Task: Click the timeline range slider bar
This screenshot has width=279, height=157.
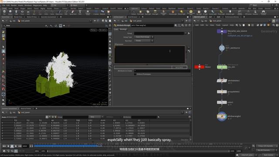Action: pyautogui.click(x=138, y=151)
